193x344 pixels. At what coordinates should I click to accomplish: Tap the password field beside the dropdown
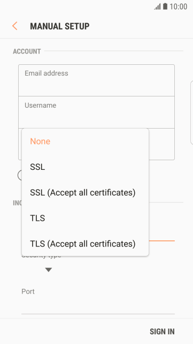(x=161, y=144)
